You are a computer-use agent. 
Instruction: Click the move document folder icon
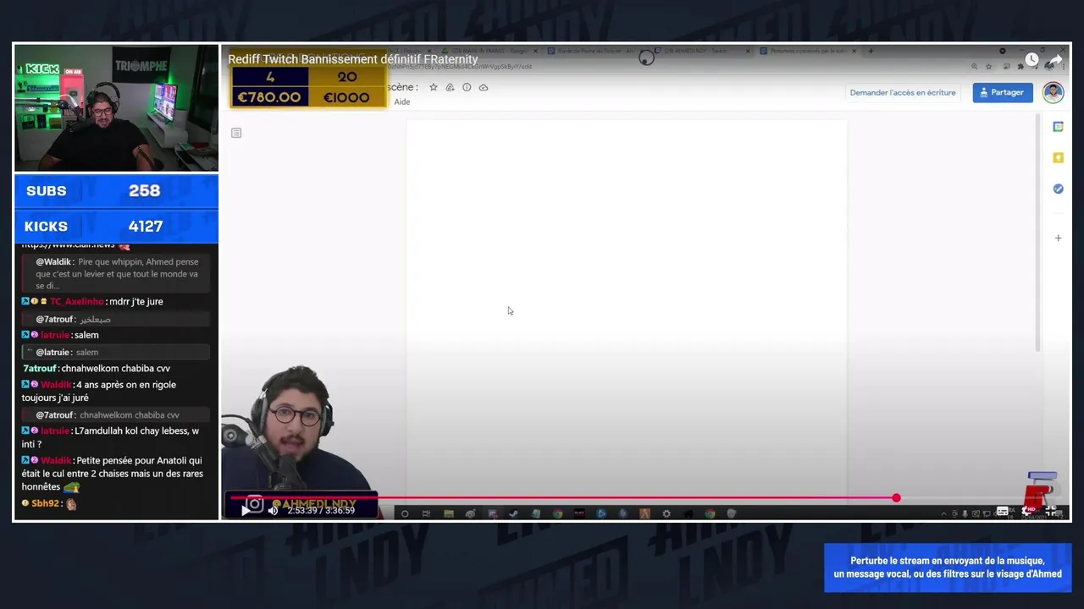click(x=450, y=87)
